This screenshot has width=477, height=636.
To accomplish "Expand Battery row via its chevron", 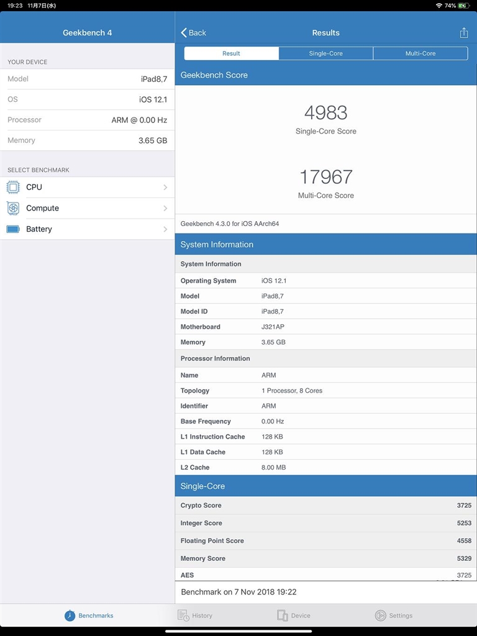I will [x=165, y=229].
